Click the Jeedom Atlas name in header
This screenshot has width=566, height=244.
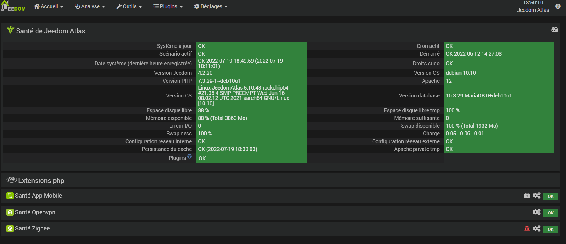click(533, 10)
